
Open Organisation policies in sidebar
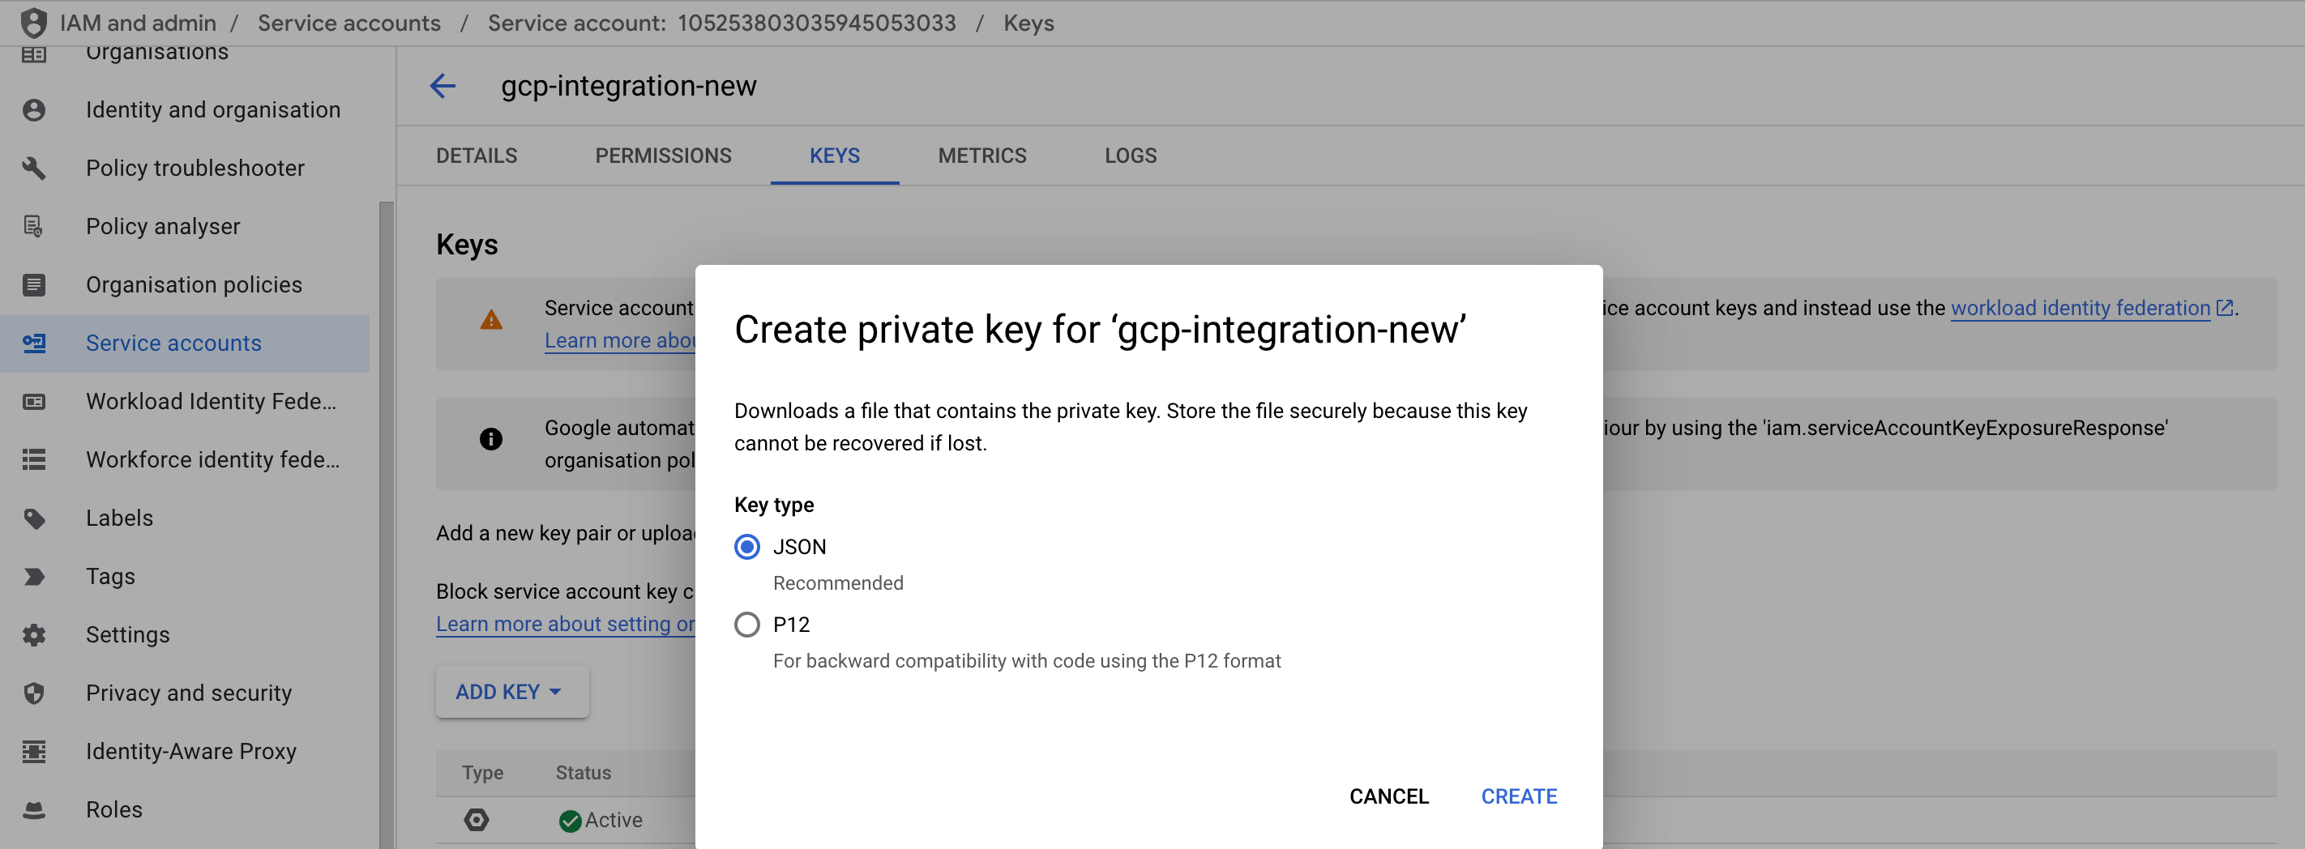coord(184,284)
